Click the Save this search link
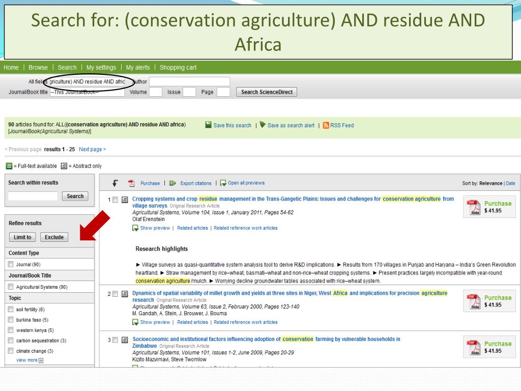Screen dimensions: 521x391 [x=232, y=125]
